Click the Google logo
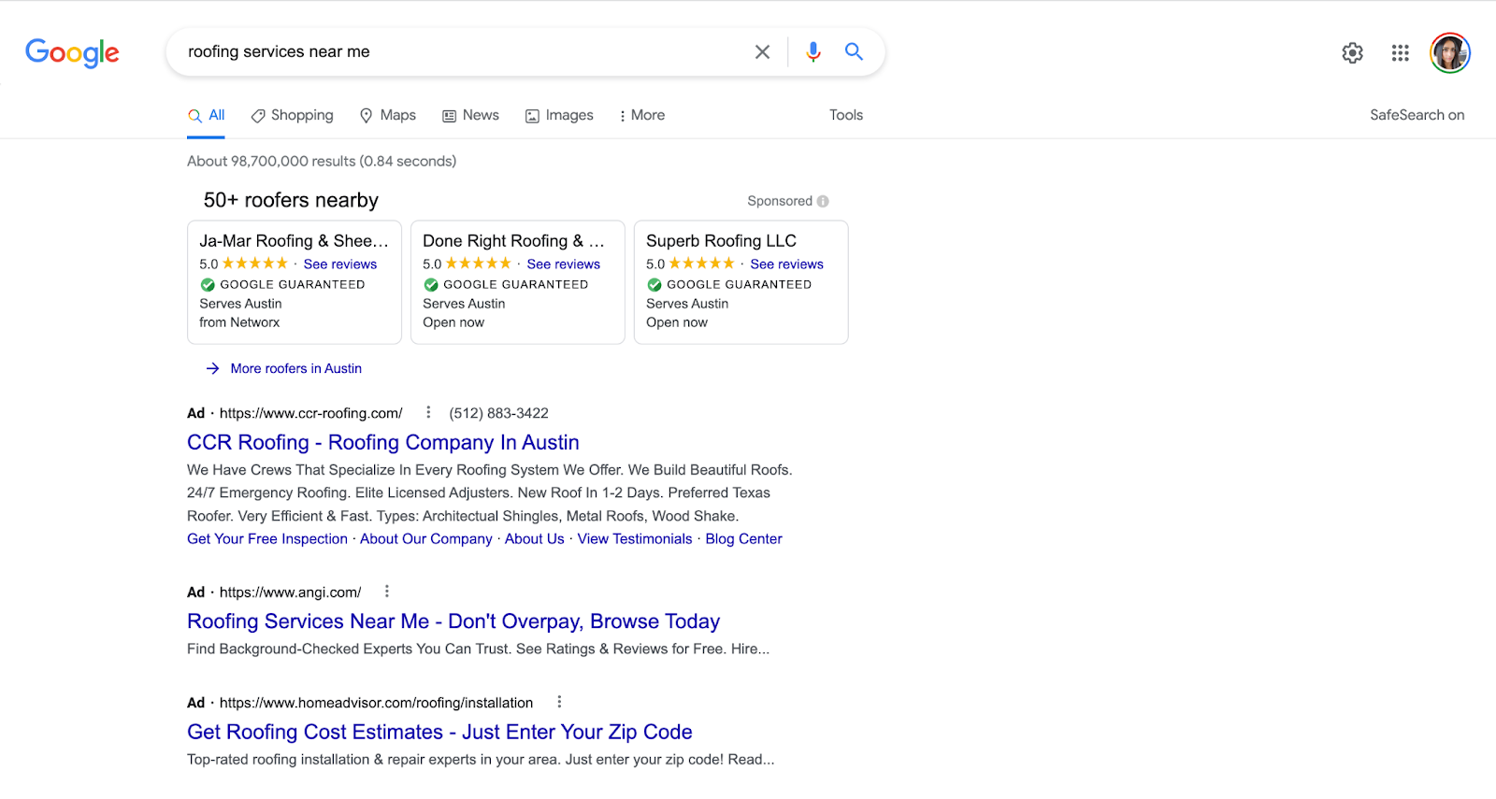Viewport: 1496px width, 799px height. (72, 52)
